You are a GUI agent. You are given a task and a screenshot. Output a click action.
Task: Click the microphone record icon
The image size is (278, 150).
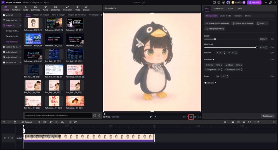(x=225, y=122)
